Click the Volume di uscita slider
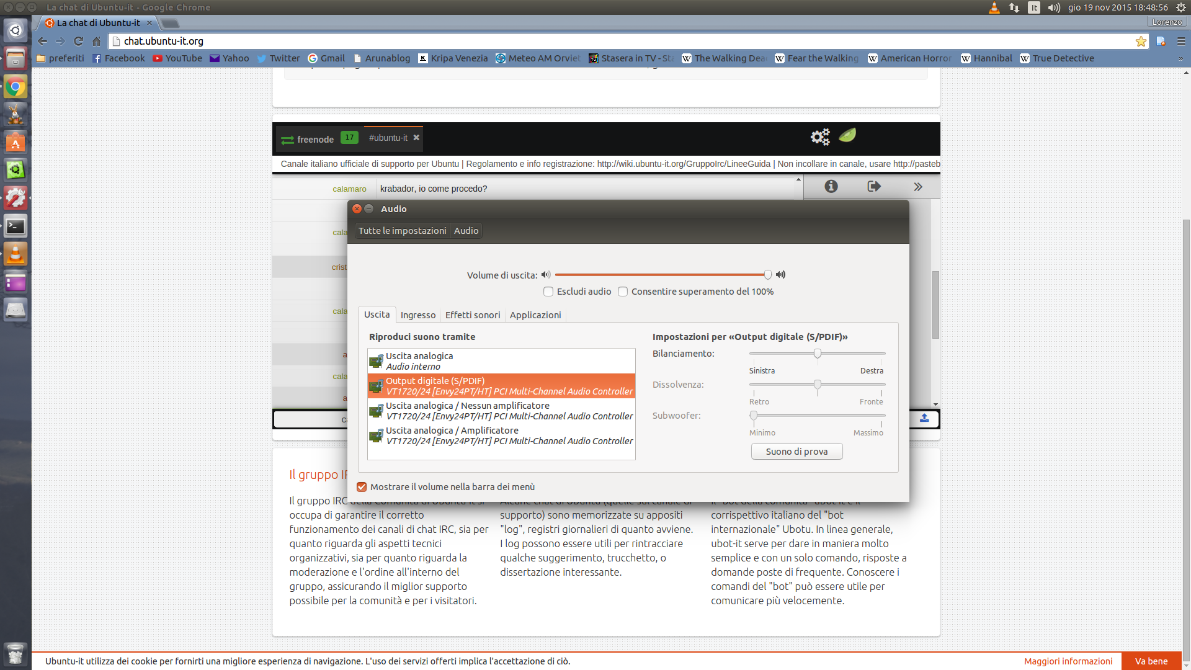Image resolution: width=1191 pixels, height=670 pixels. (661, 275)
